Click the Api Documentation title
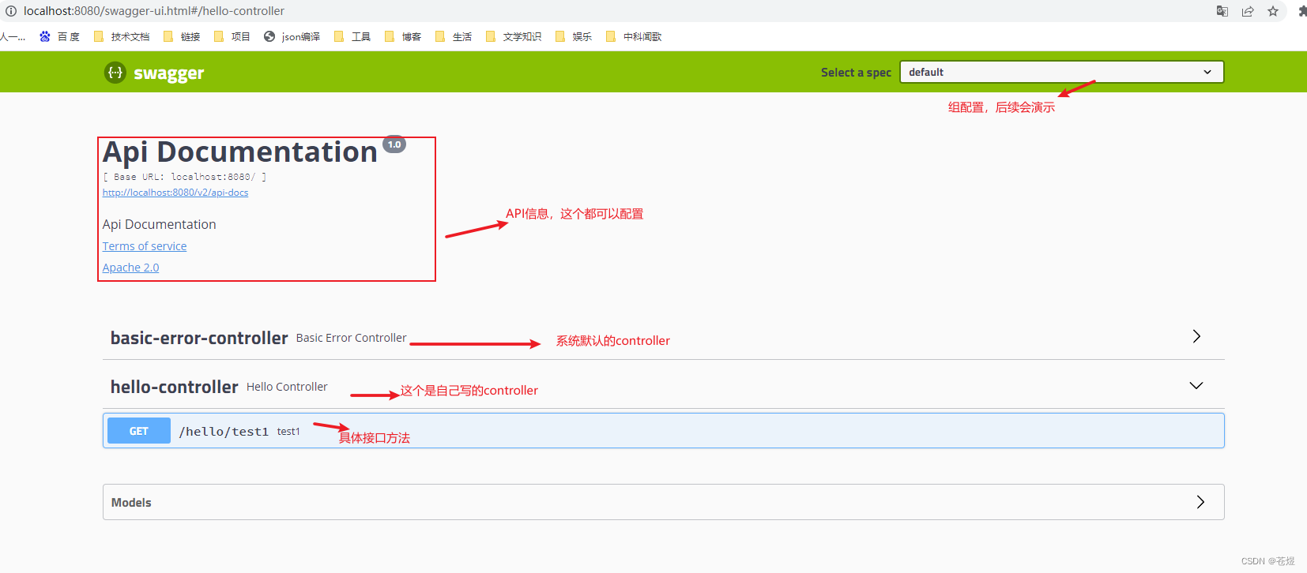 click(240, 152)
